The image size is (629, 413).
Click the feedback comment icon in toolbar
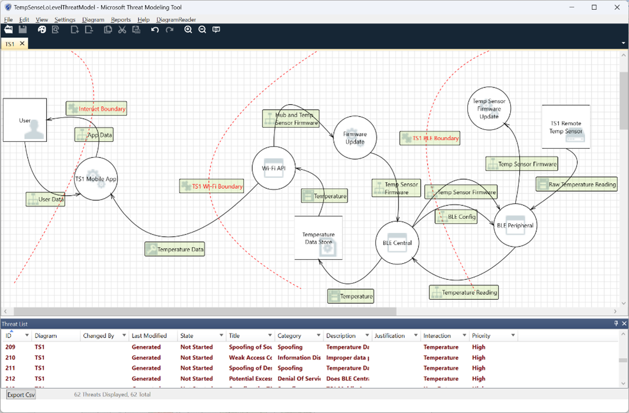coord(216,30)
